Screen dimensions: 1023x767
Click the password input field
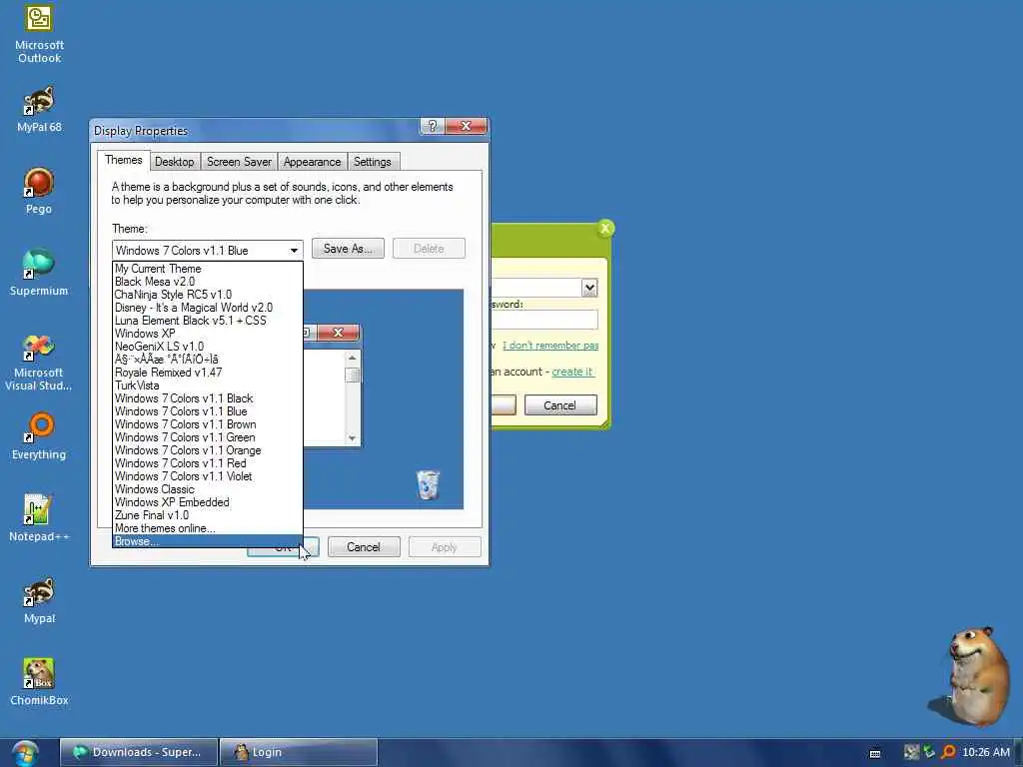click(544, 320)
